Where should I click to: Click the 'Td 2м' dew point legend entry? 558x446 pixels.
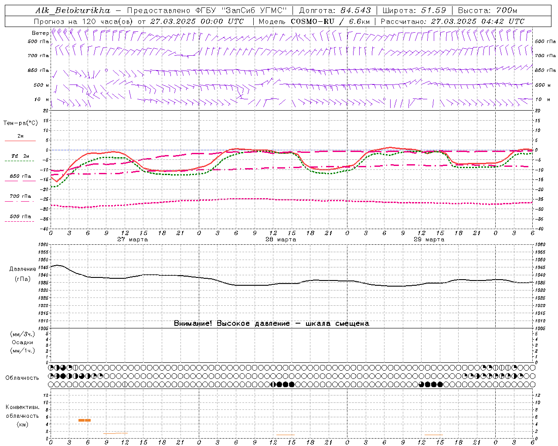pyautogui.click(x=20, y=156)
